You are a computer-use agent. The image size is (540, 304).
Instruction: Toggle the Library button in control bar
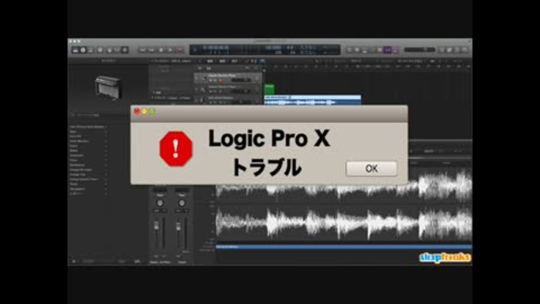tap(75, 50)
